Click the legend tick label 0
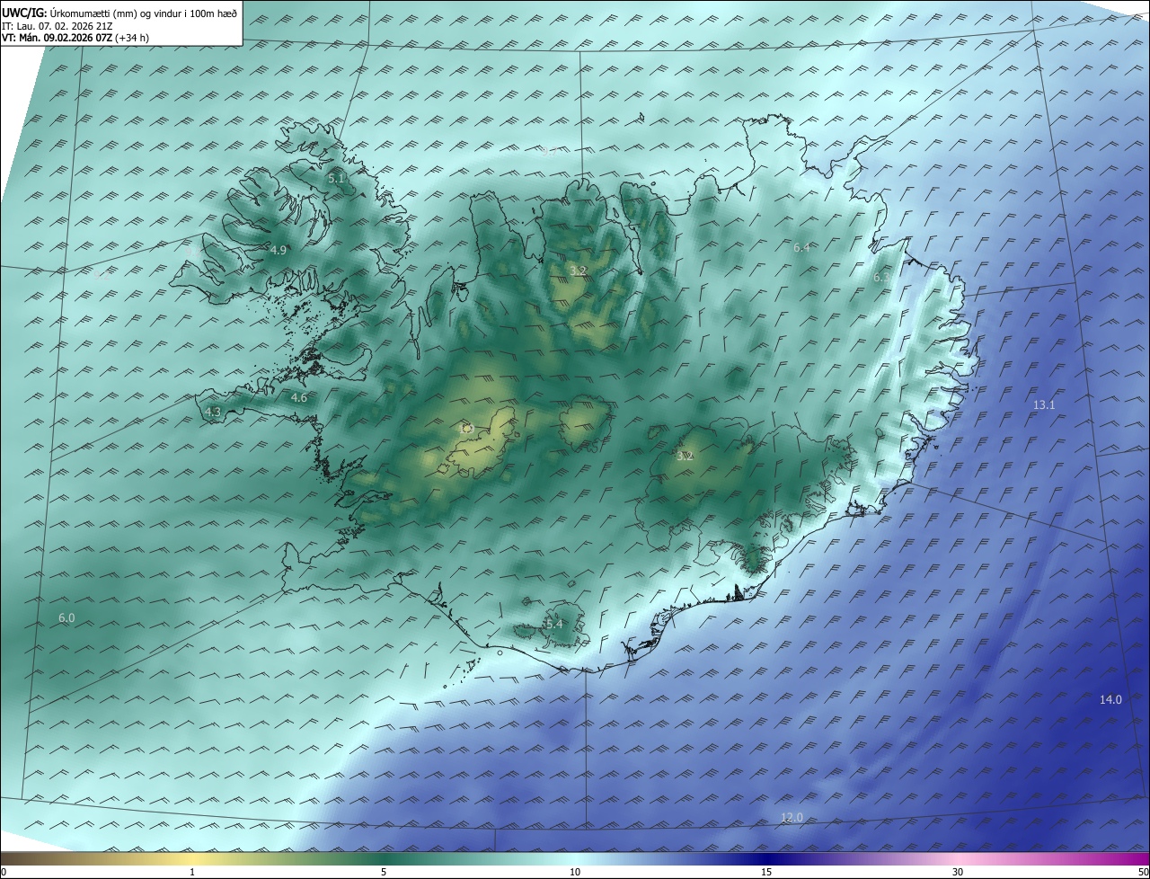 [x=4, y=872]
